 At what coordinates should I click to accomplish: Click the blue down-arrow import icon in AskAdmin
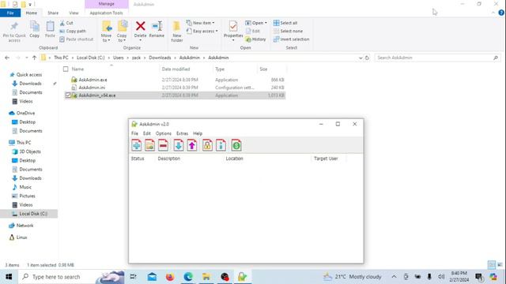(179, 145)
